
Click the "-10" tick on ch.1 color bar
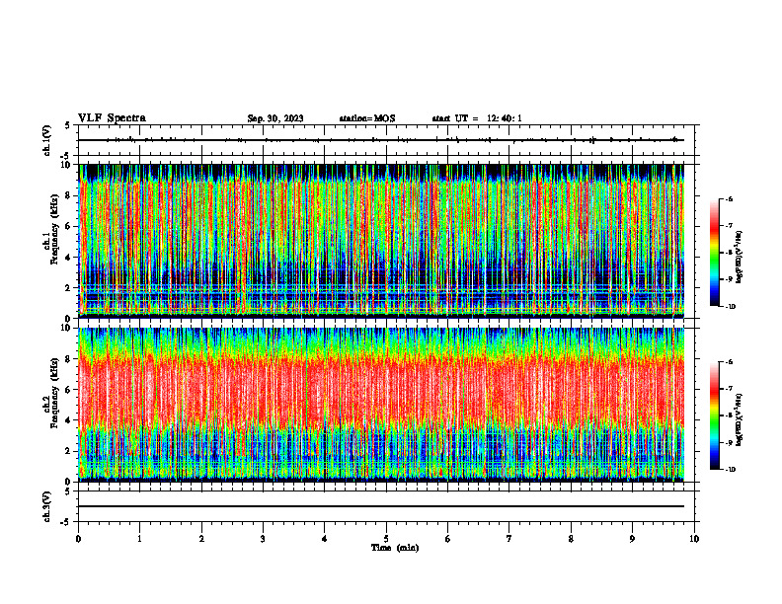point(730,307)
